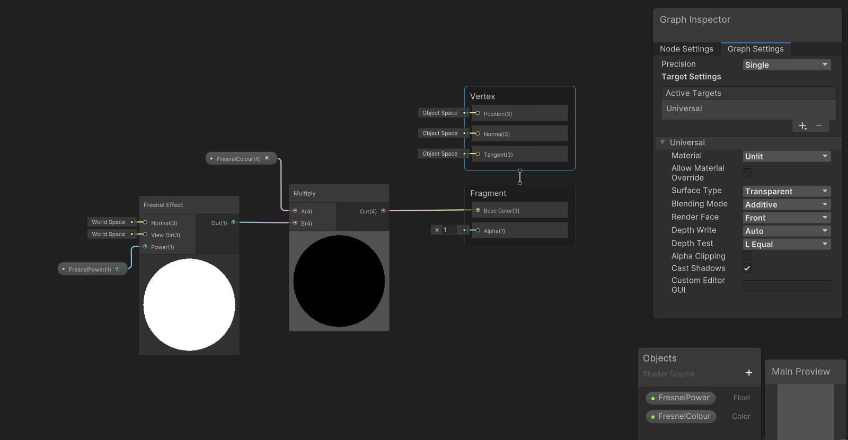Image resolution: width=848 pixels, height=440 pixels.
Task: Select the FresnelColour(4) property node in graph
Action: pos(241,158)
